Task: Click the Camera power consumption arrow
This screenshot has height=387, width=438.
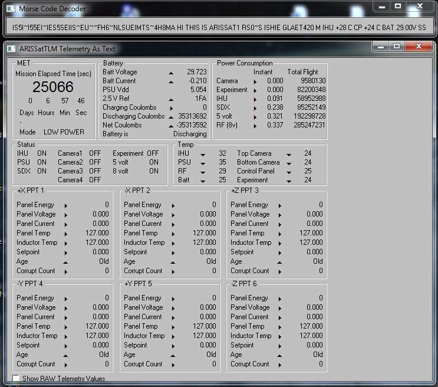Action: tap(255, 81)
